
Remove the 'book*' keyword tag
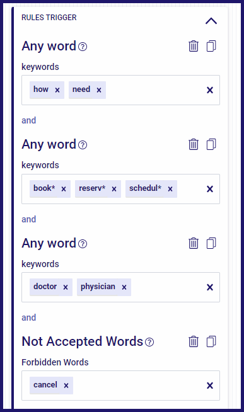point(64,189)
